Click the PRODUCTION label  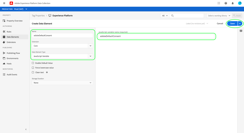point(7,9)
